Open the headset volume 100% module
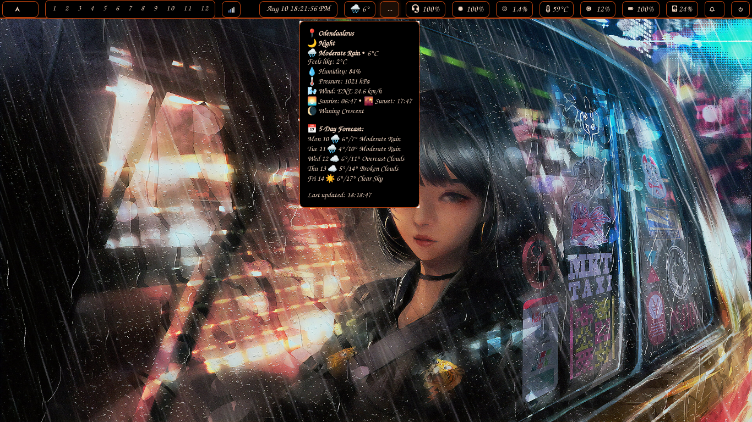The width and height of the screenshot is (752, 422). coord(426,9)
